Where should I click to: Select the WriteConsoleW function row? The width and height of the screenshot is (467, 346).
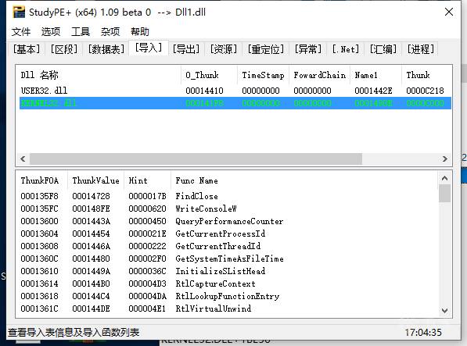point(228,209)
